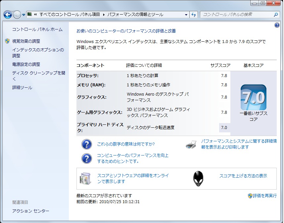The image size is (284, 223).
Task: Expand the breadcrumb overflow chevrons
Action: pyautogui.click(x=35, y=15)
